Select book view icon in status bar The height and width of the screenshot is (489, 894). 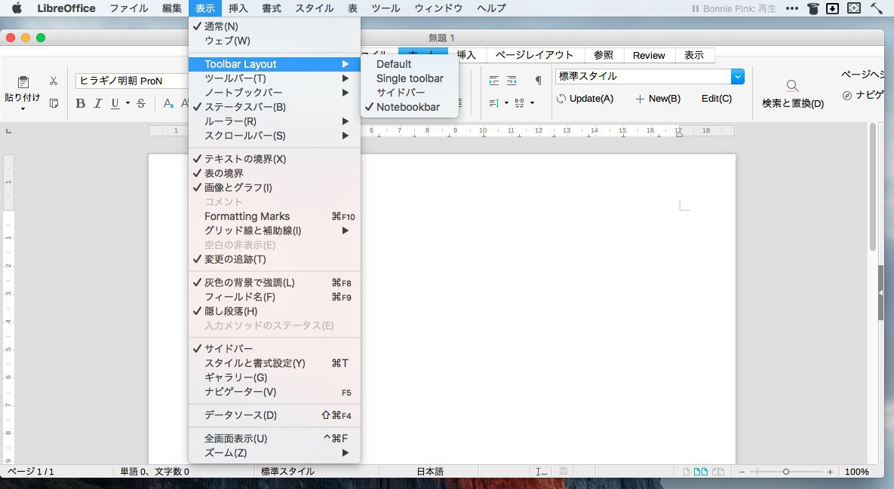(718, 472)
